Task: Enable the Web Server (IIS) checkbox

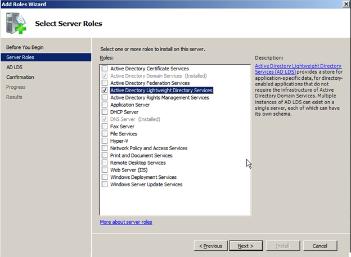Action: click(x=105, y=170)
